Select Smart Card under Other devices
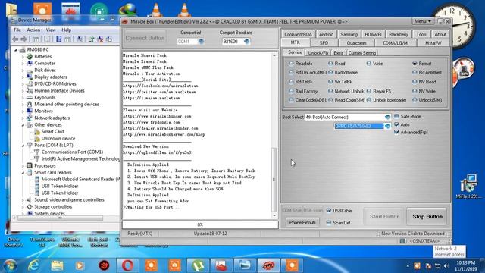 tap(52, 131)
